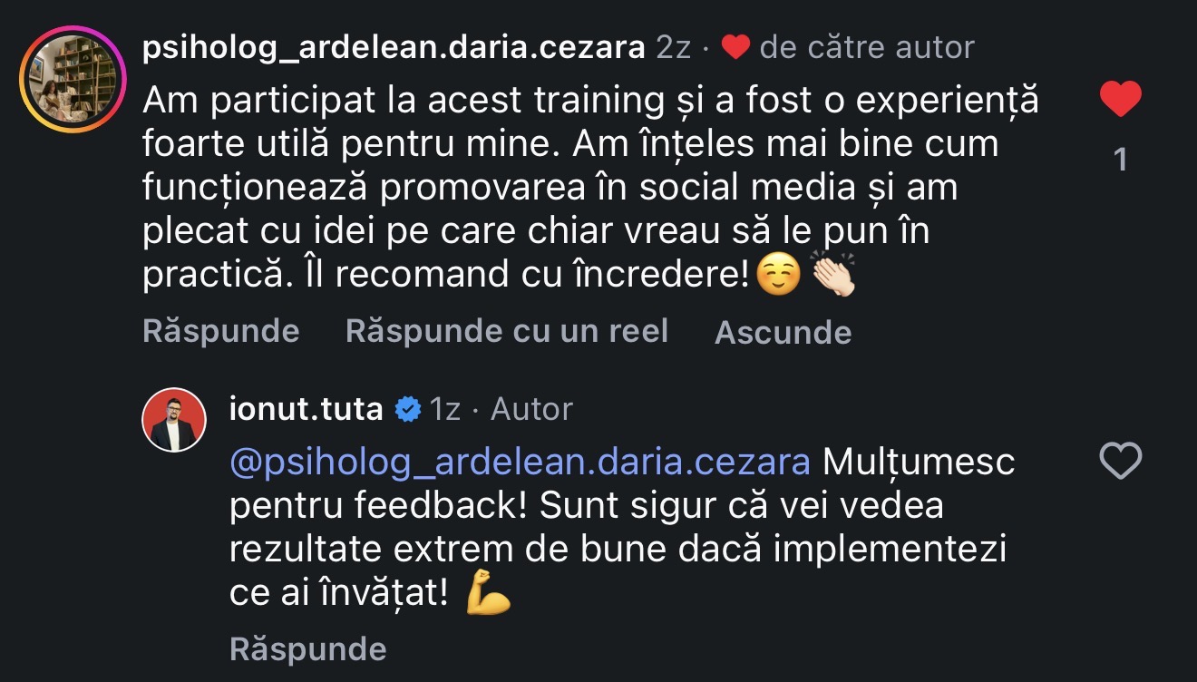Click the blue verified badge next to ionut.tuta
Viewport: 1197px width, 682px height.
pyautogui.click(x=409, y=409)
